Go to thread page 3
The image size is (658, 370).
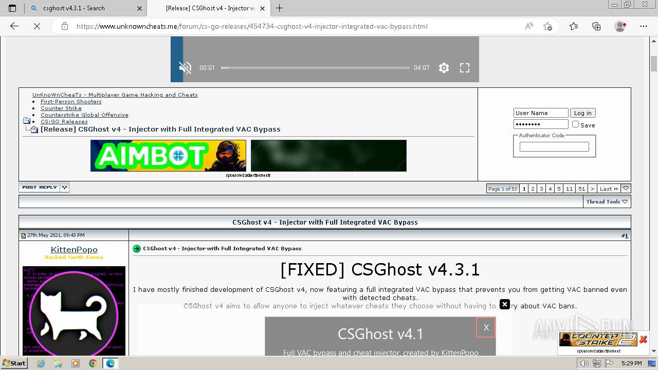point(541,189)
